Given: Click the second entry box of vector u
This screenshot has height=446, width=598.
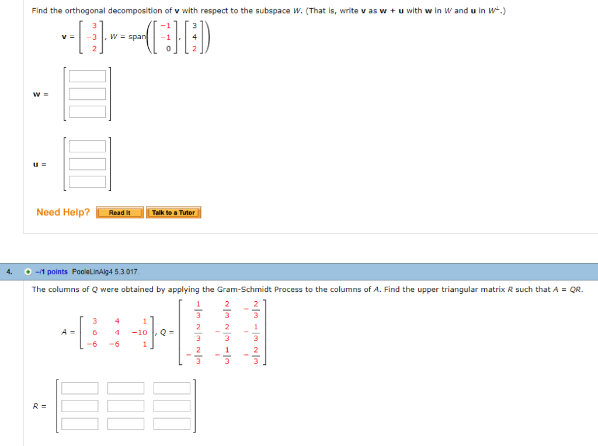Looking at the screenshot, I should coord(87,163).
